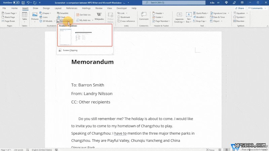Click the Text Box tool

pyautogui.click(x=189, y=16)
